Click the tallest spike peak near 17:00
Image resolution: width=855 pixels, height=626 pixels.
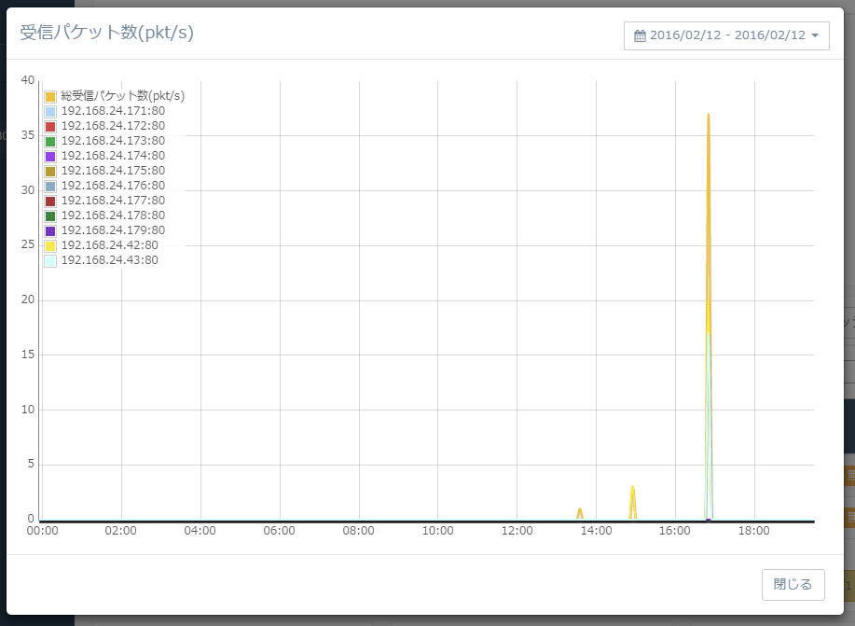click(709, 116)
